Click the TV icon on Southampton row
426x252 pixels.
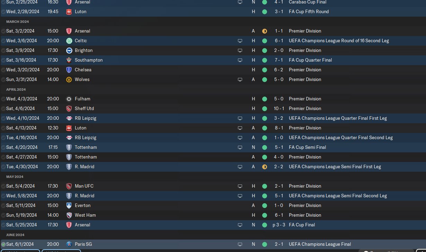tap(240, 60)
